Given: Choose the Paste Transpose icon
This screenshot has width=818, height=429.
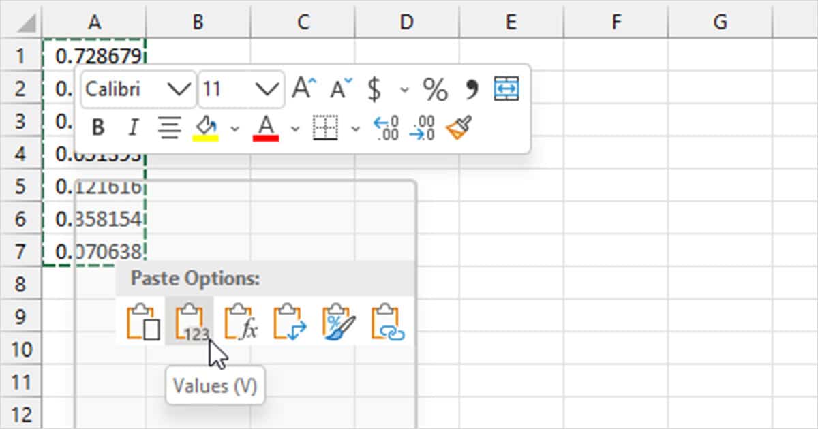Looking at the screenshot, I should (x=290, y=321).
